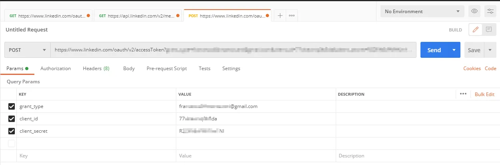Click the empty Description input field

click(x=418, y=156)
